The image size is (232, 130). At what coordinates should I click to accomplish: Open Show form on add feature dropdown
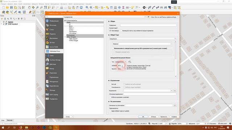[165, 17]
